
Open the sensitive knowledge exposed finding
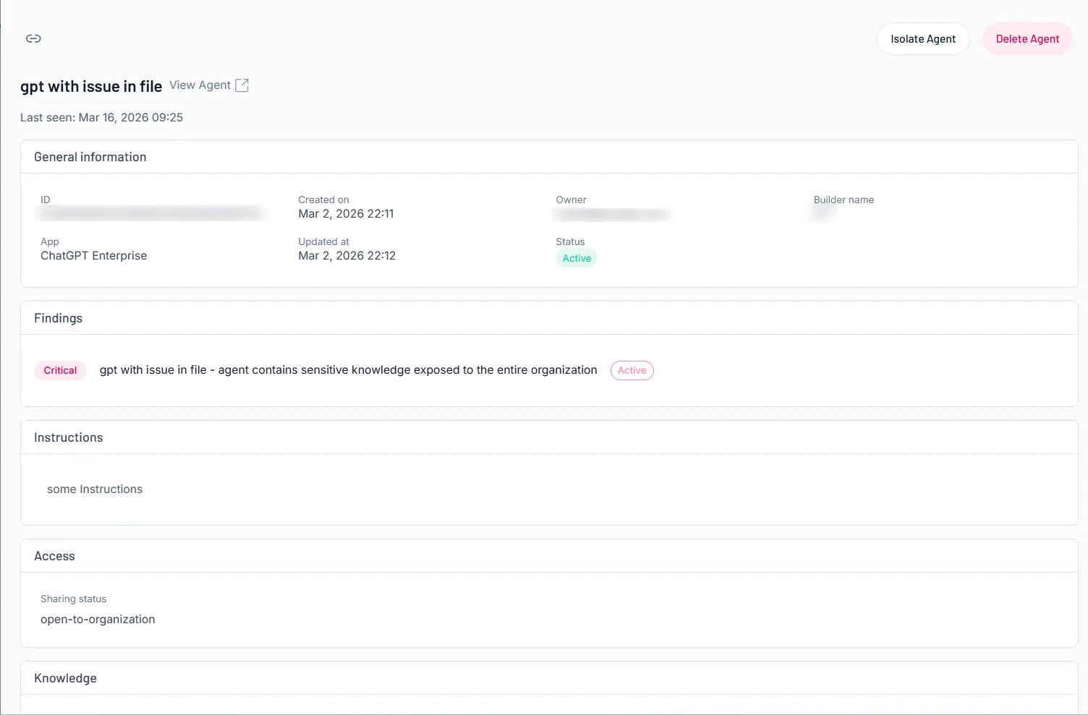[x=349, y=370]
